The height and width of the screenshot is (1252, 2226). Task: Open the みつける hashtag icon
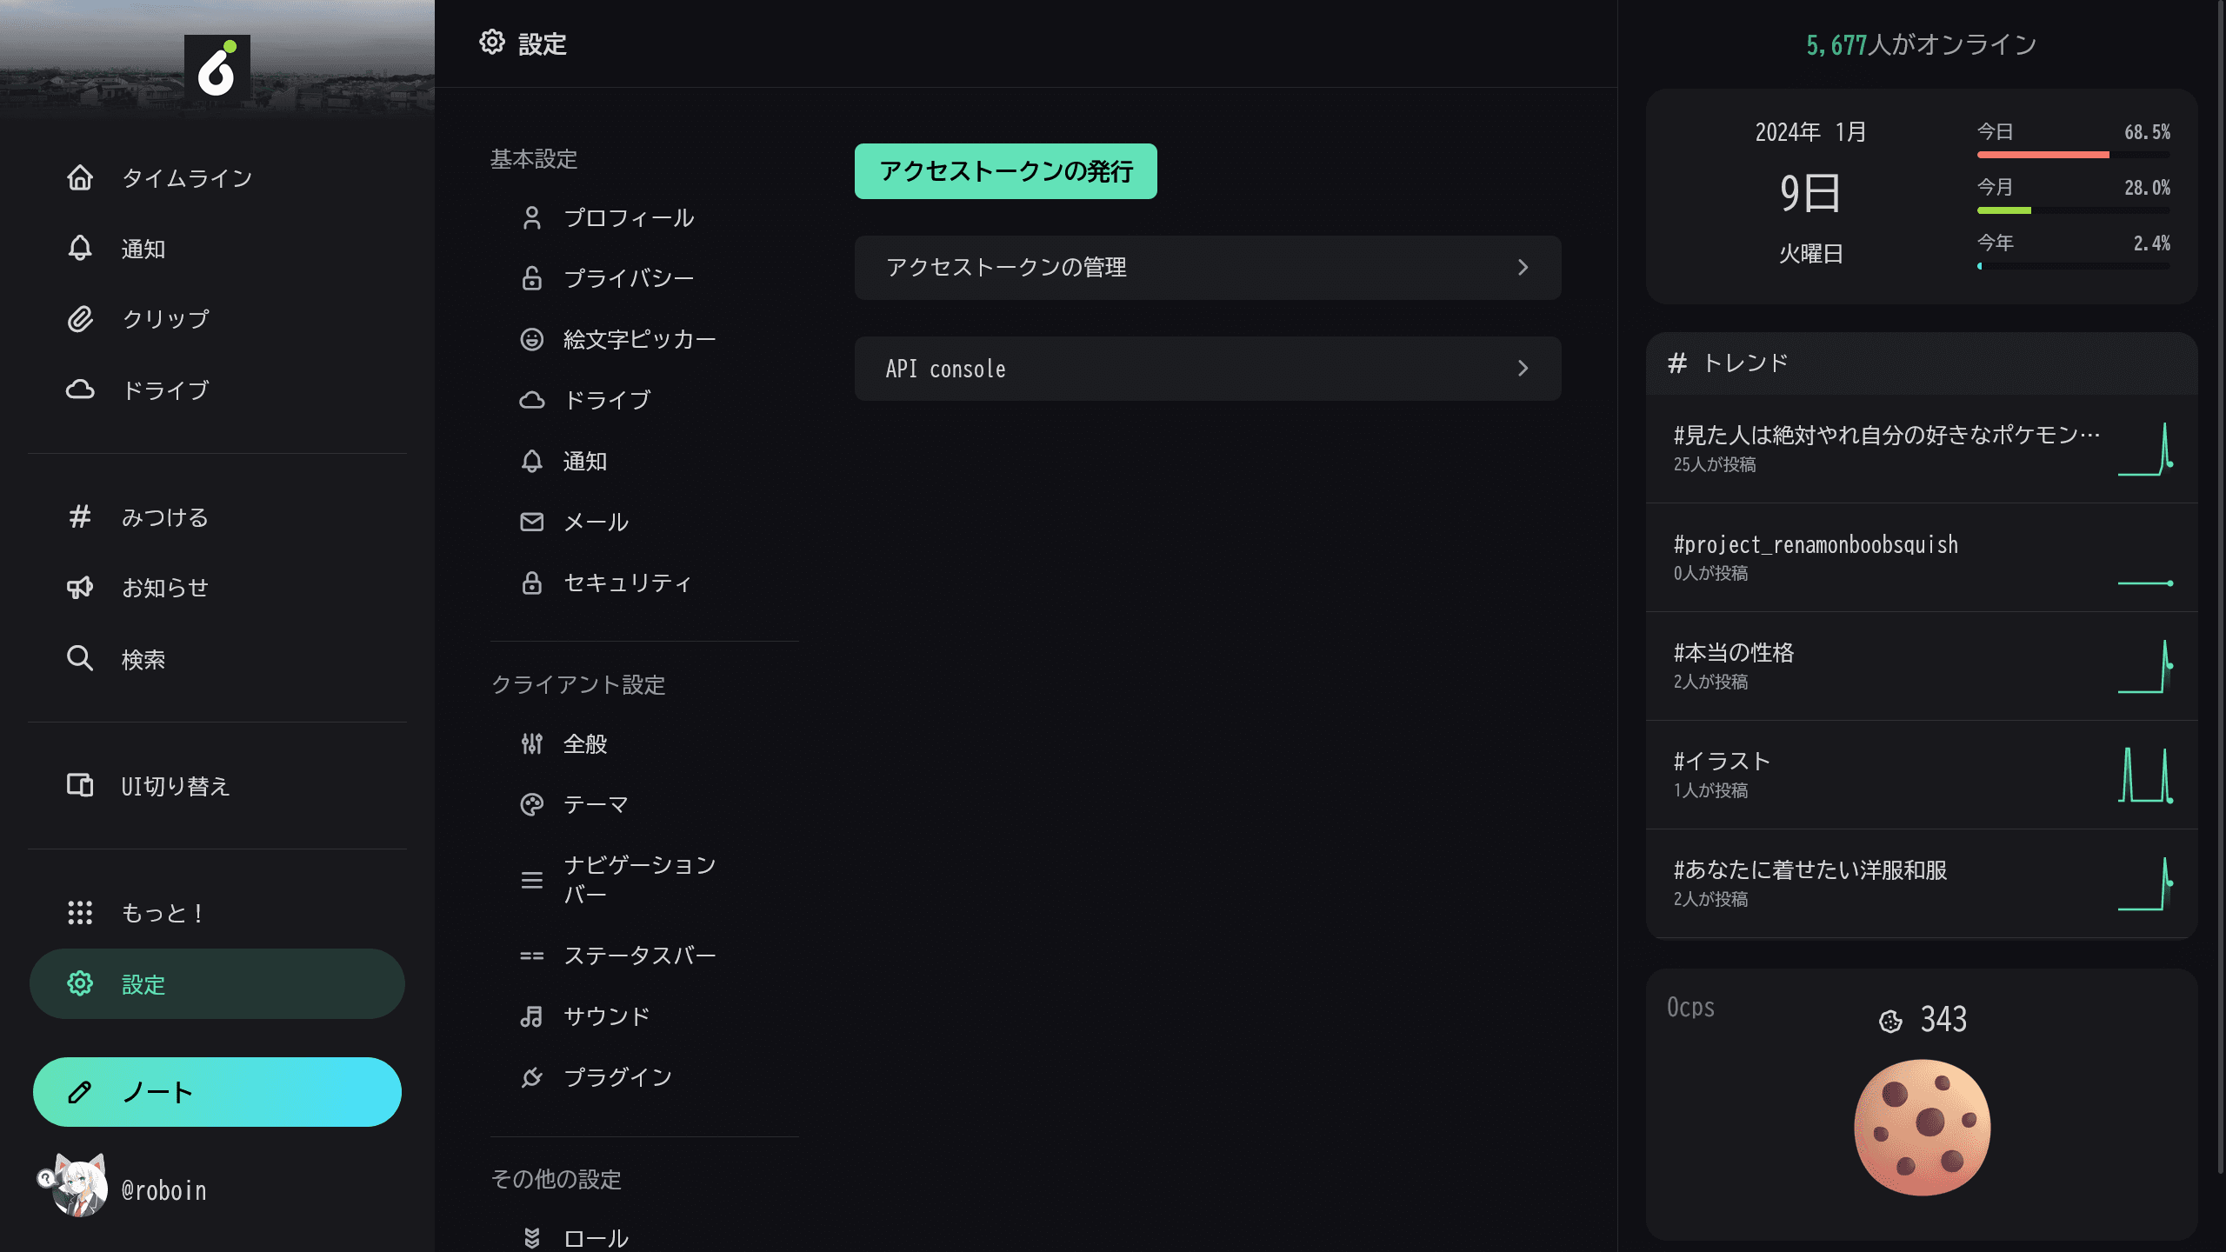pyautogui.click(x=80, y=516)
